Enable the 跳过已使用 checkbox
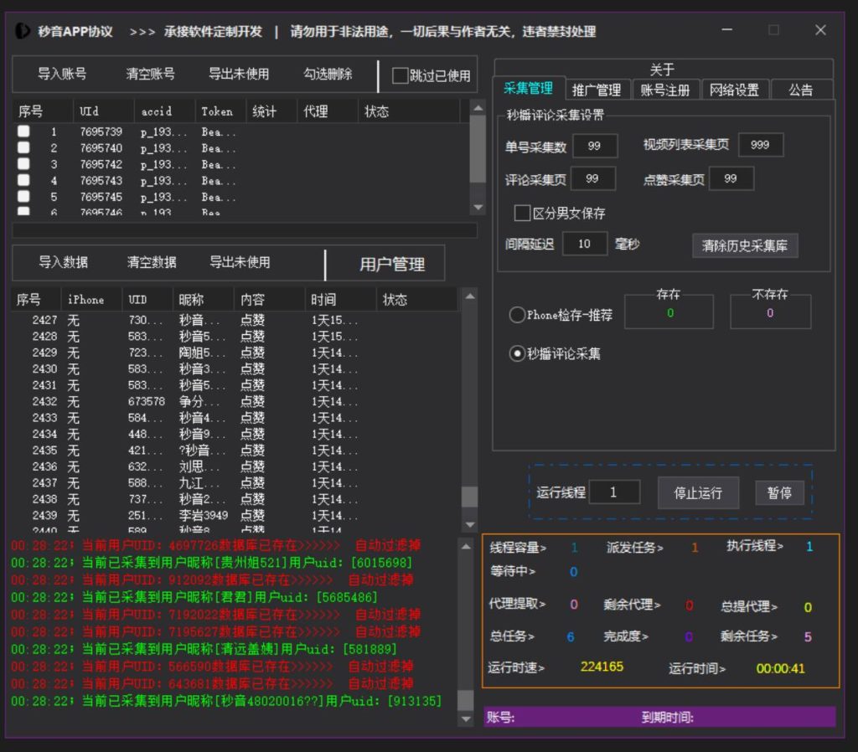Viewport: 858px width, 752px height. pyautogui.click(x=400, y=75)
